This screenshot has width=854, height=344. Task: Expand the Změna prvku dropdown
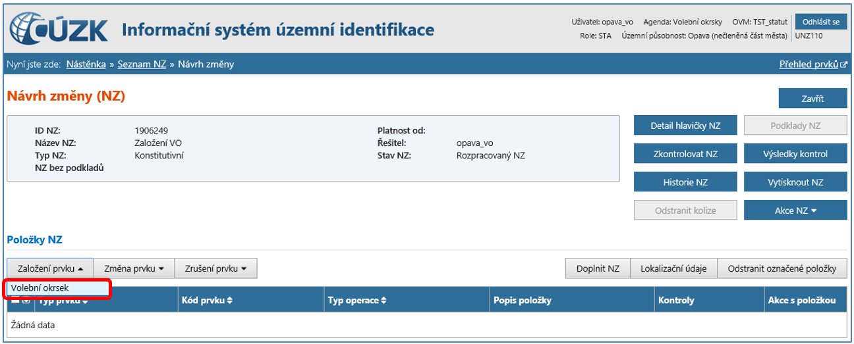click(134, 268)
